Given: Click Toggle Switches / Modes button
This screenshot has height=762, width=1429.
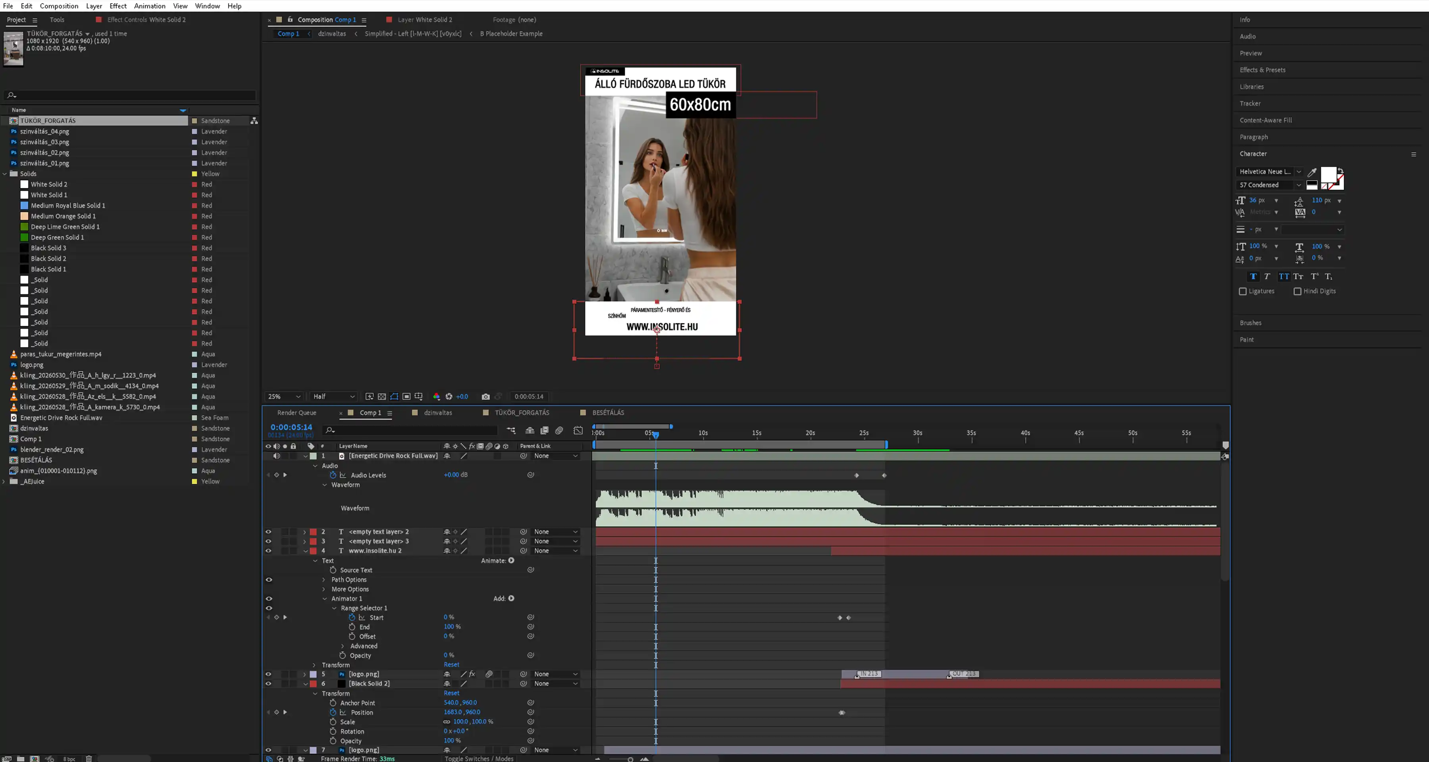Looking at the screenshot, I should (x=479, y=759).
